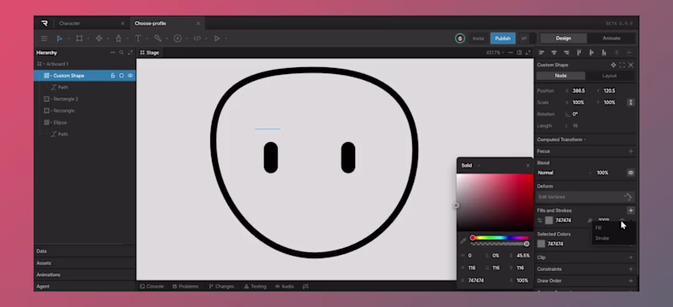673x307 pixels.
Task: Expand the Rectangle 2 tree node
Action: pyautogui.click(x=51, y=99)
